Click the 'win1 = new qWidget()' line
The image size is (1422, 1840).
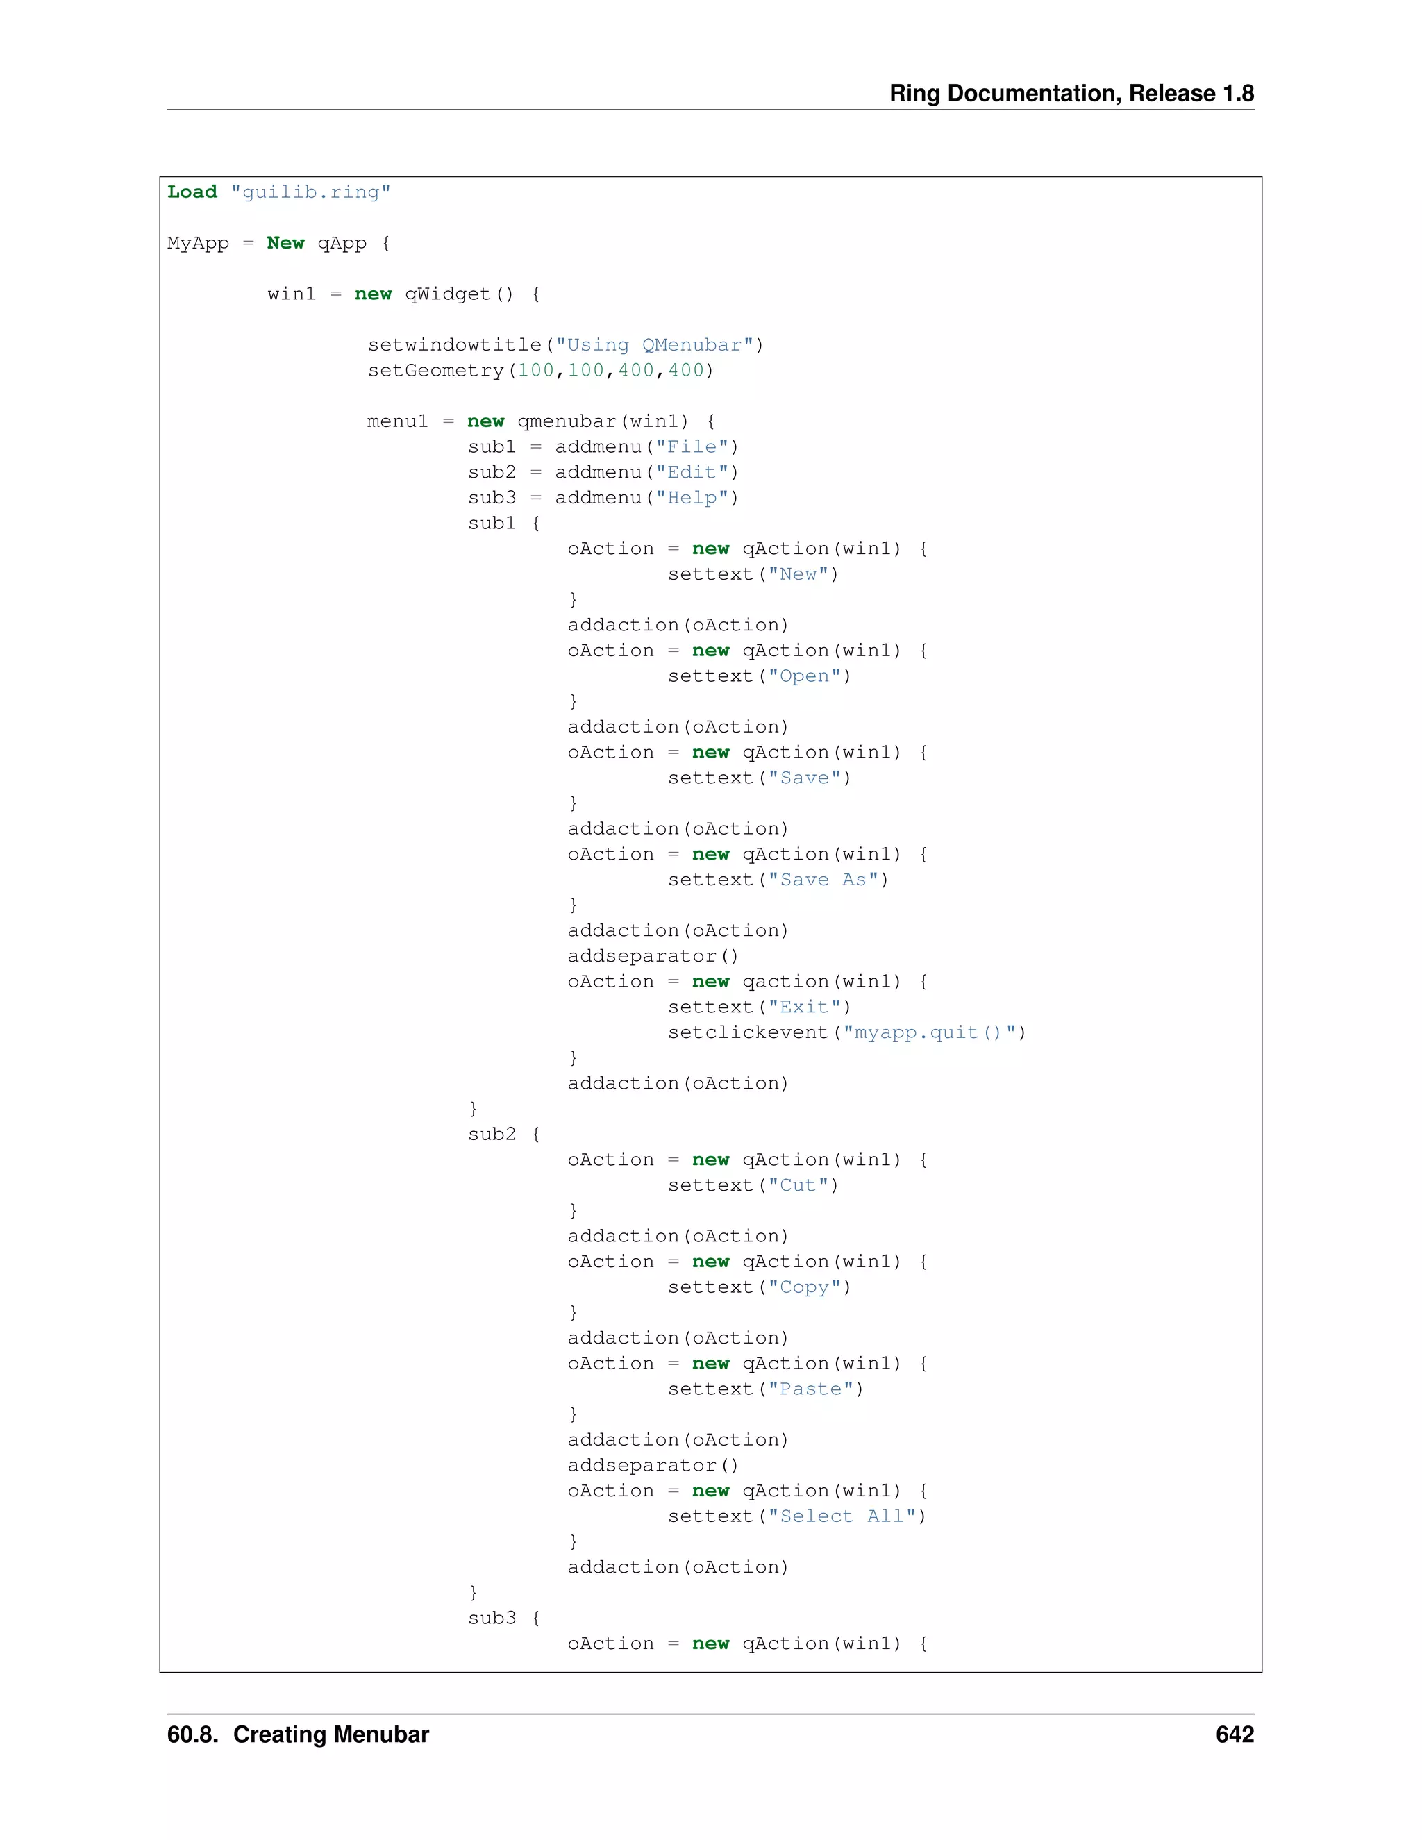point(403,294)
